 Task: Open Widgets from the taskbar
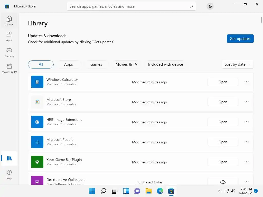tap(126, 191)
